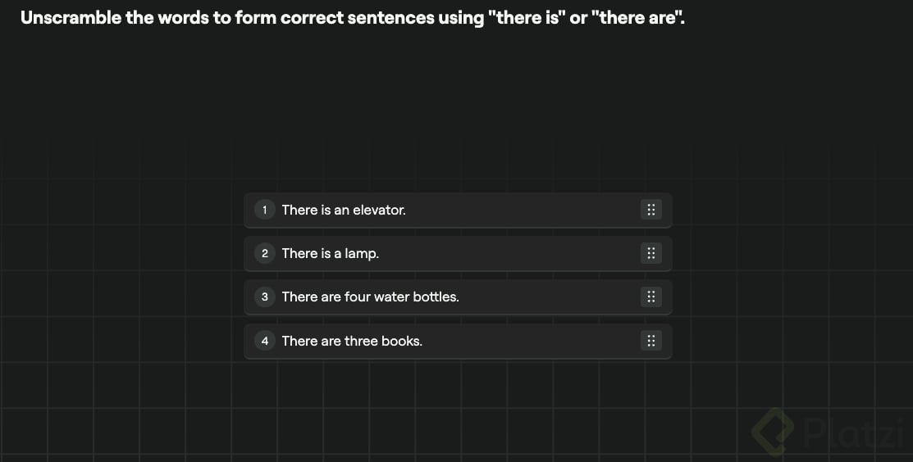This screenshot has height=462, width=913.
Task: Click drag handle on the lamp sentence
Action: tap(650, 253)
